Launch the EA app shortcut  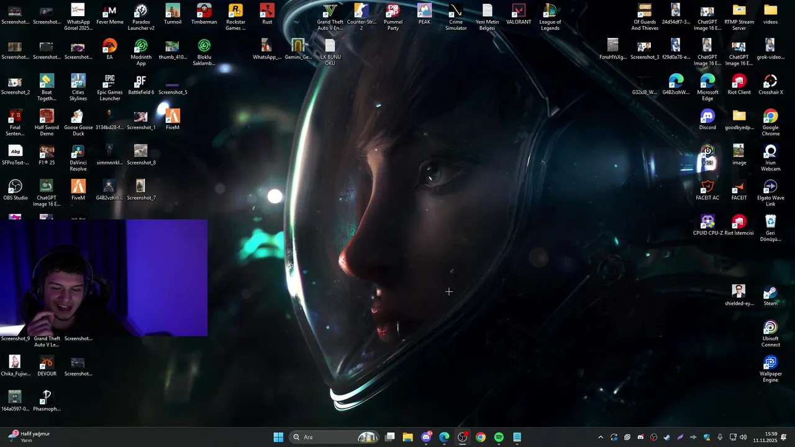[109, 50]
